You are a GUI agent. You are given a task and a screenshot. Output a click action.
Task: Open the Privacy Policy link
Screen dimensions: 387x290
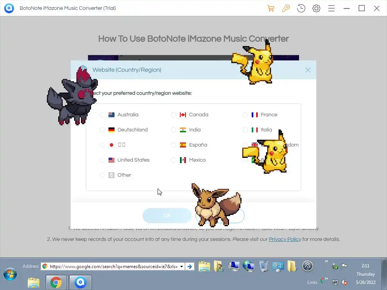[285, 239]
